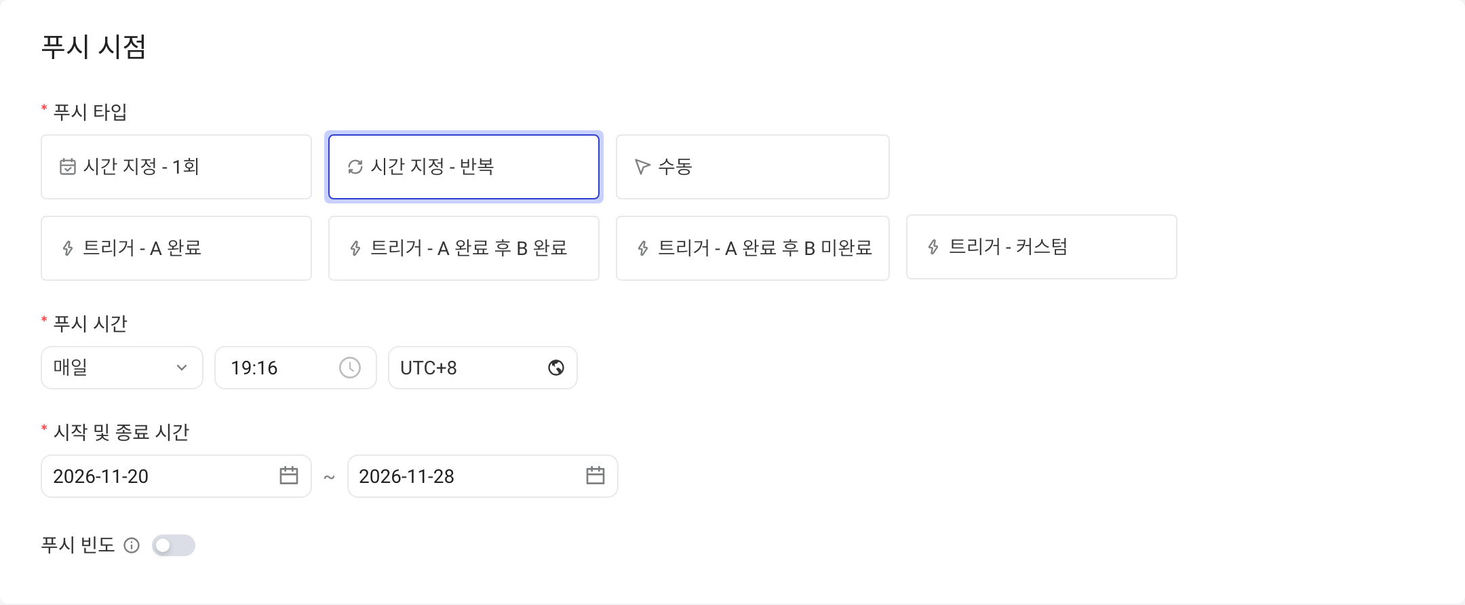This screenshot has height=605, width=1465.
Task: Select 시간 지정 - 1회 push type
Action: [176, 167]
